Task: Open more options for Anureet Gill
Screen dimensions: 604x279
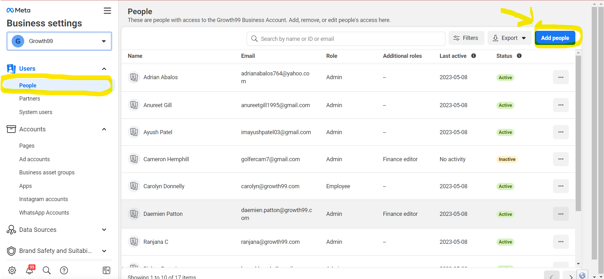Action: pos(561,105)
